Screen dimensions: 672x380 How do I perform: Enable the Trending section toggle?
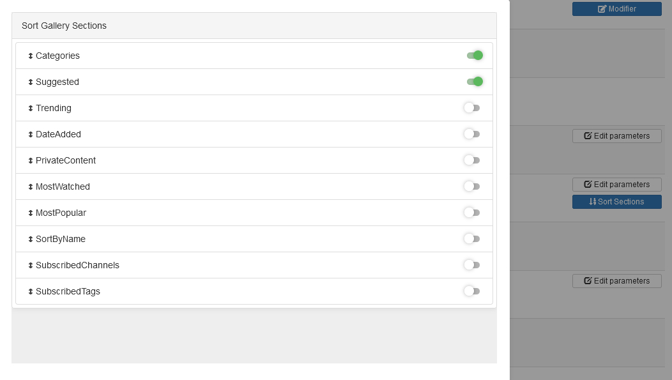pyautogui.click(x=472, y=108)
